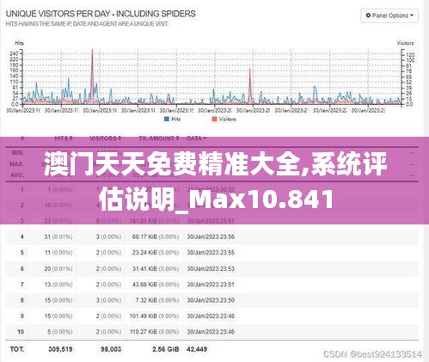This screenshot has width=429, height=362.
Task: Select the hits value '31 (0.01%)' in row 4
Action: coord(58,236)
